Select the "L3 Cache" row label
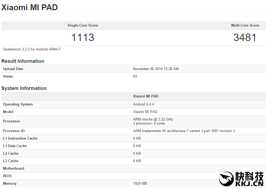The height and width of the screenshot is (189, 266). tap(11, 161)
